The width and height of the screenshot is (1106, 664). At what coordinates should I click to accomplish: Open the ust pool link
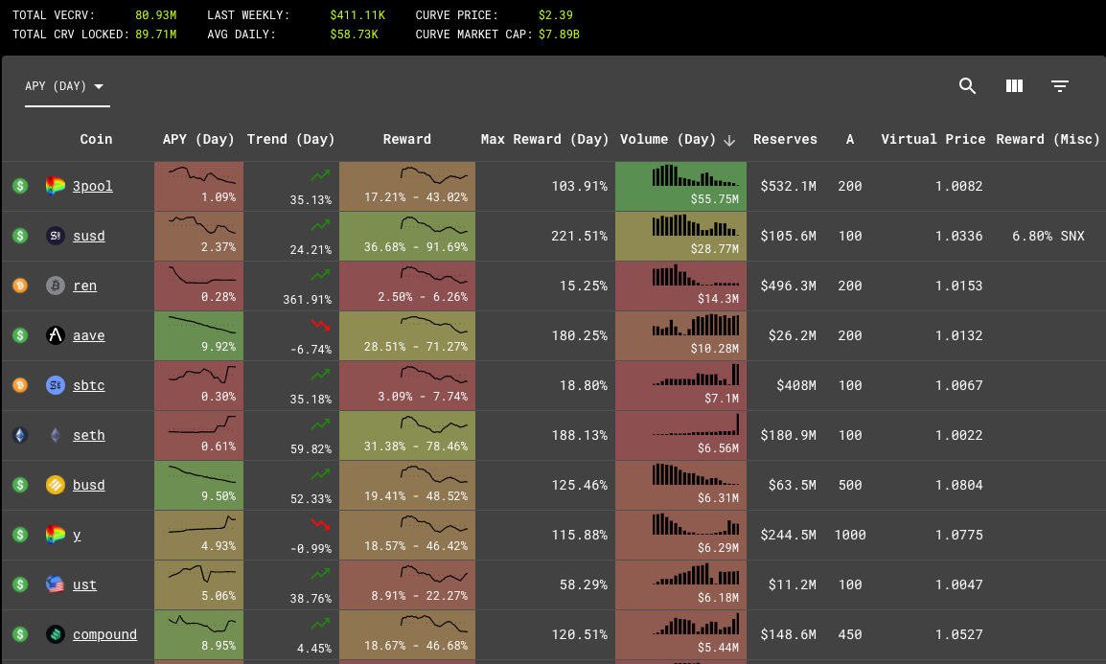(84, 585)
